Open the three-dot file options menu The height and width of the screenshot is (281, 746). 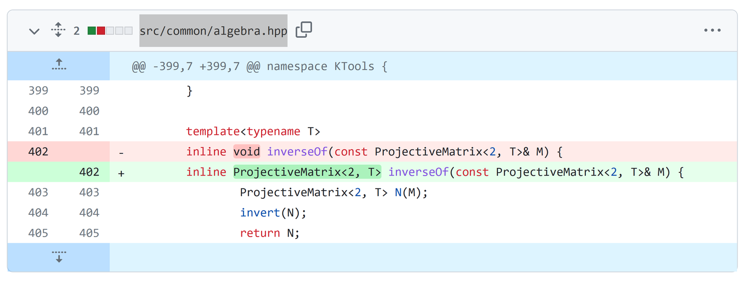(x=712, y=30)
